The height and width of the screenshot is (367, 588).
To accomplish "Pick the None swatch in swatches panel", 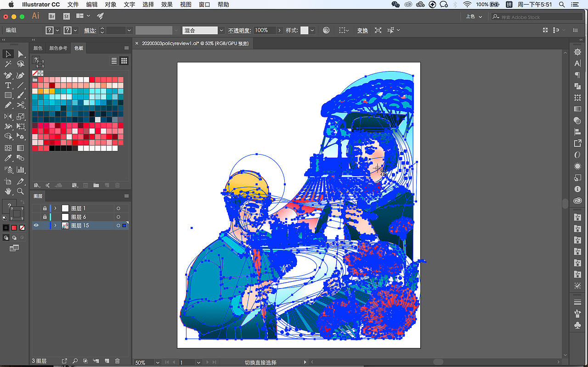I will 34,73.
